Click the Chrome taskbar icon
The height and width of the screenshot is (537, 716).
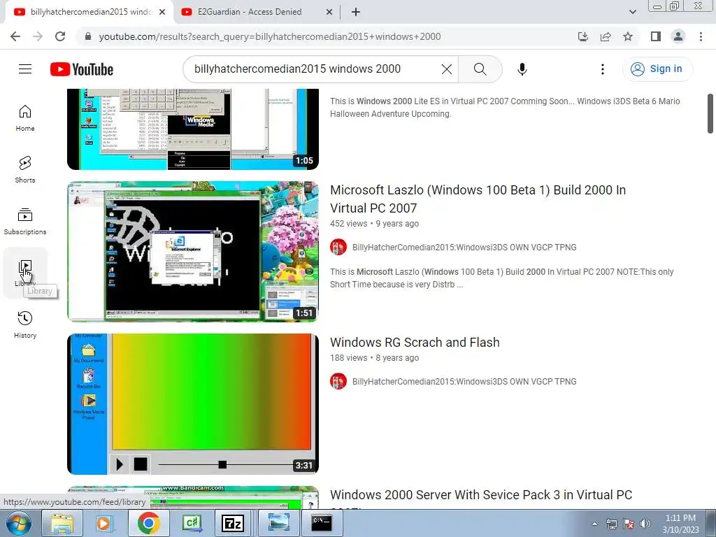148,523
